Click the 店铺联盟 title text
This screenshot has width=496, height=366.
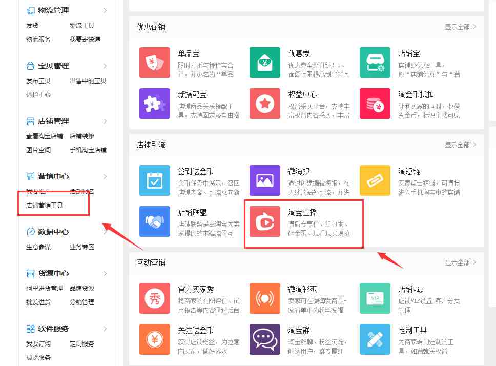coord(192,213)
